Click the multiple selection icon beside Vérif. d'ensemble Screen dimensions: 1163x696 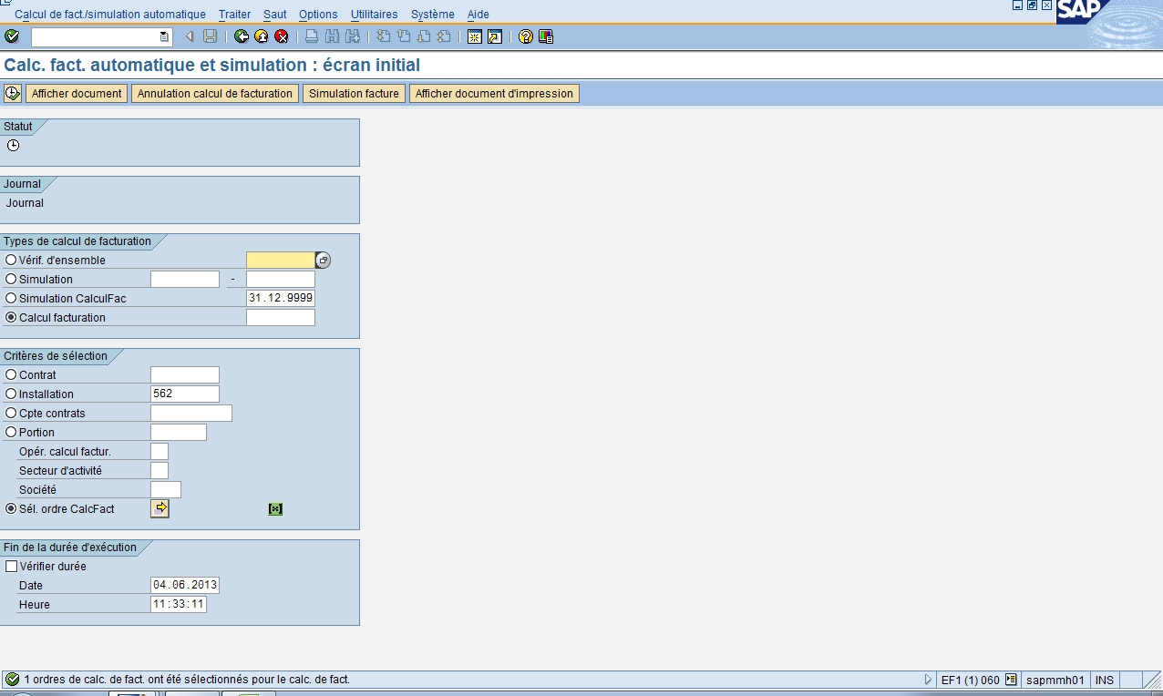(324, 261)
